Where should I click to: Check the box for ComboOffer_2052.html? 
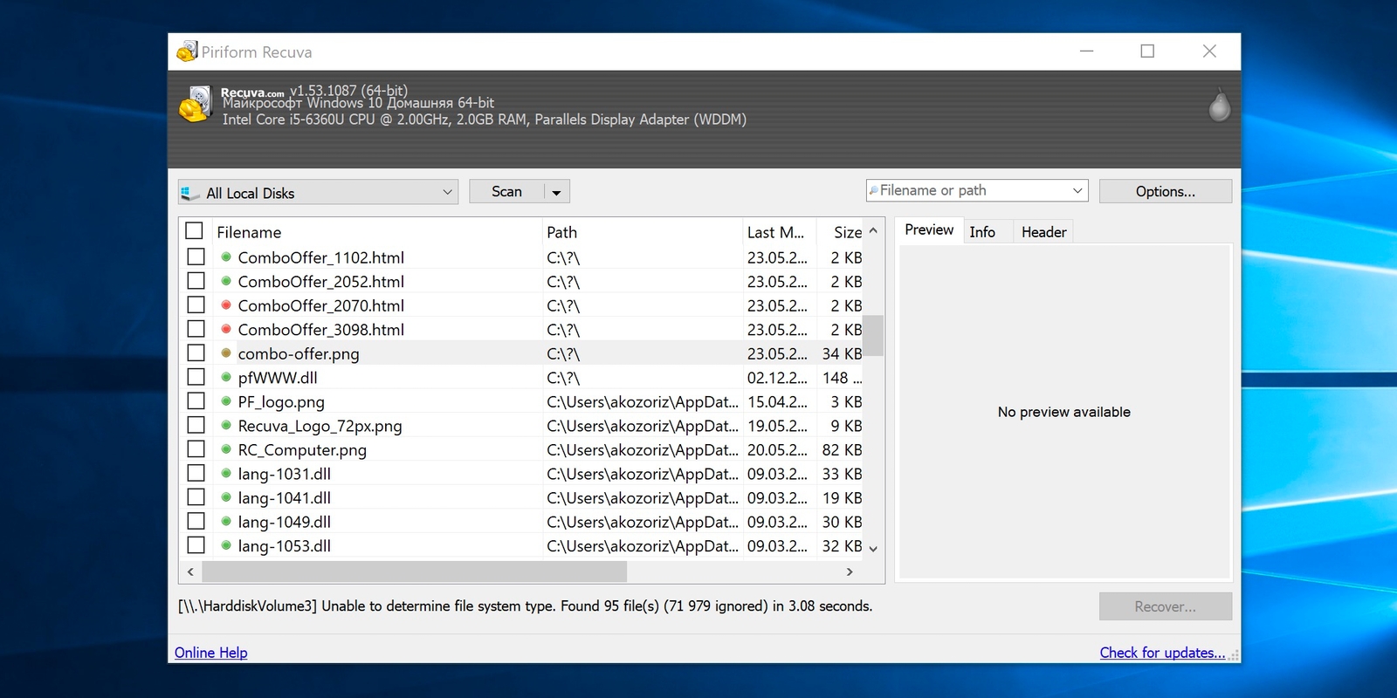point(196,281)
